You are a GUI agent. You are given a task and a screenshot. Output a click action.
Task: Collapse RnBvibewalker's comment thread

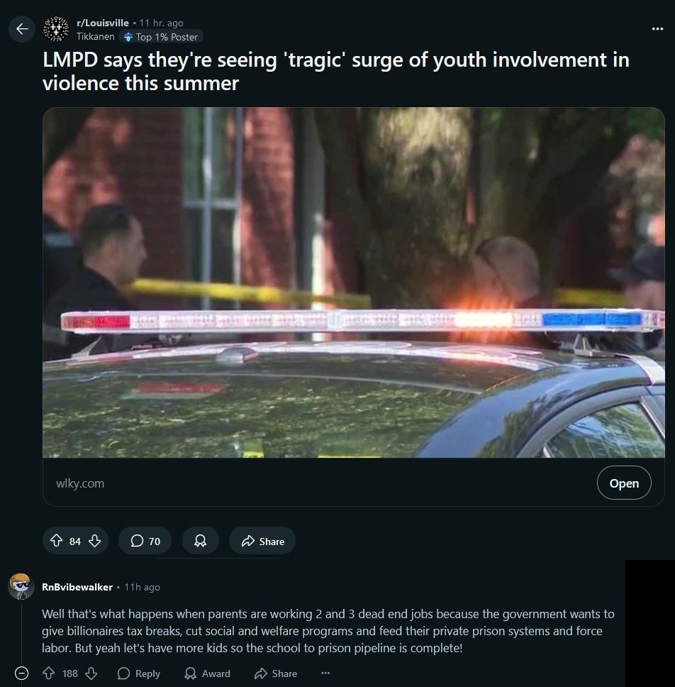(21, 673)
